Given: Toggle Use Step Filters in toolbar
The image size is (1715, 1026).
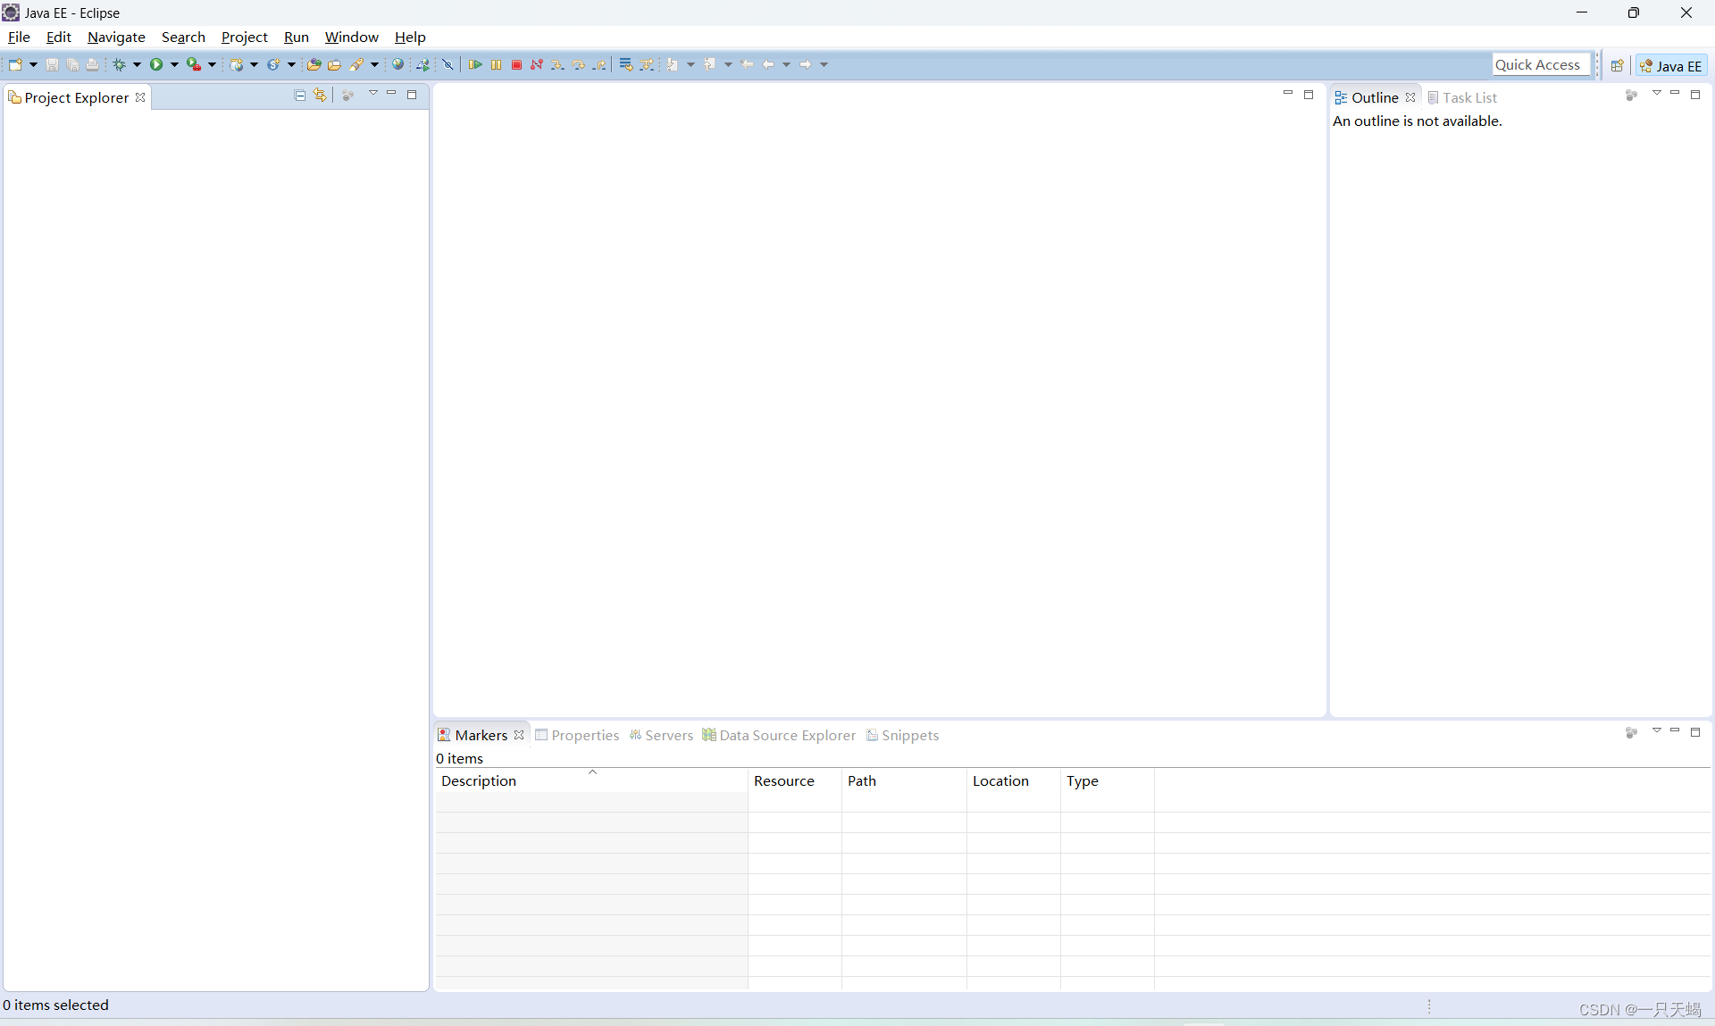Looking at the screenshot, I should (x=647, y=64).
